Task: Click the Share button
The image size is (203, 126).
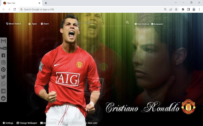Action: click(45, 24)
